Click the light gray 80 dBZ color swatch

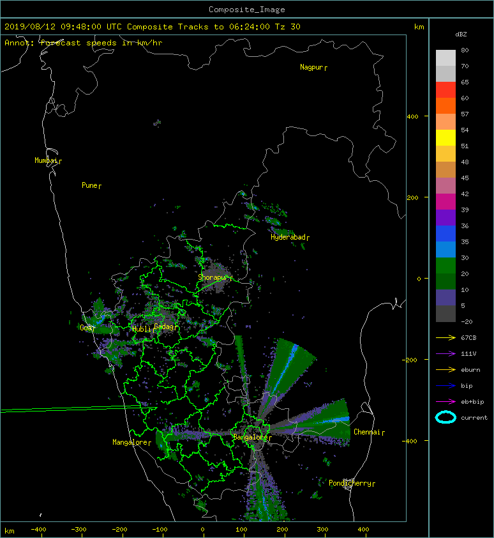[445, 58]
